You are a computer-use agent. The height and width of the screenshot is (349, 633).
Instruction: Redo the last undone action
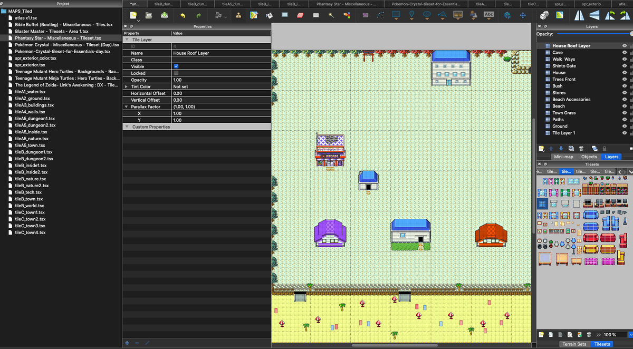tap(198, 16)
